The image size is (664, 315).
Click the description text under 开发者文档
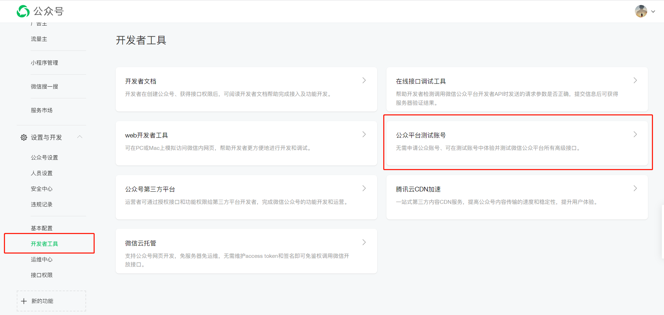[x=230, y=94]
